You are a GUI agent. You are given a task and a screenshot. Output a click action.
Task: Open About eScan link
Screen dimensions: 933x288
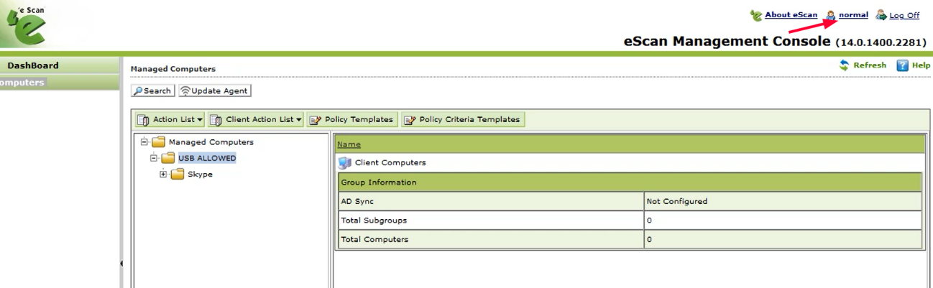[791, 15]
